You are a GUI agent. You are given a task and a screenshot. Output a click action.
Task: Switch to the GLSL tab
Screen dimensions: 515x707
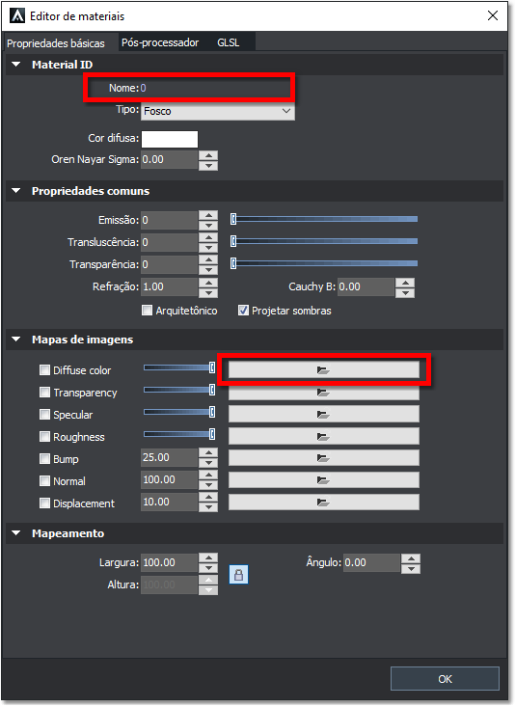[x=229, y=42]
